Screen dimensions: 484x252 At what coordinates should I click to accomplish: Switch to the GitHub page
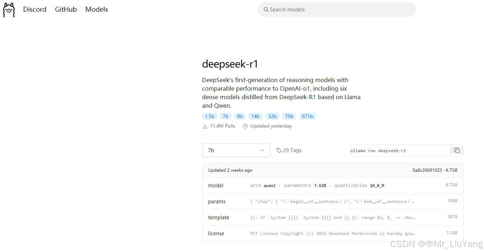(65, 10)
